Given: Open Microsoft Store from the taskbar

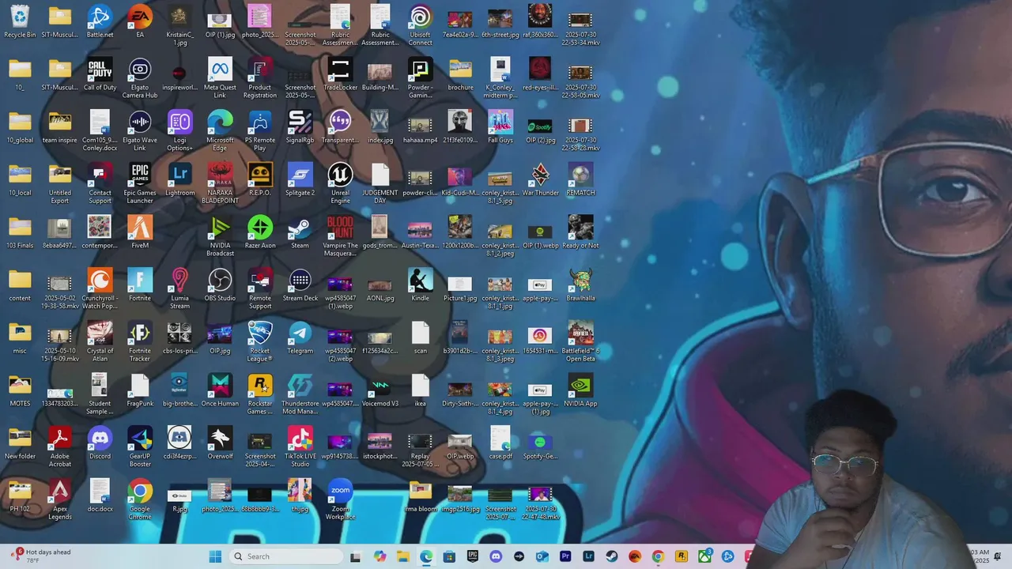Looking at the screenshot, I should [449, 556].
